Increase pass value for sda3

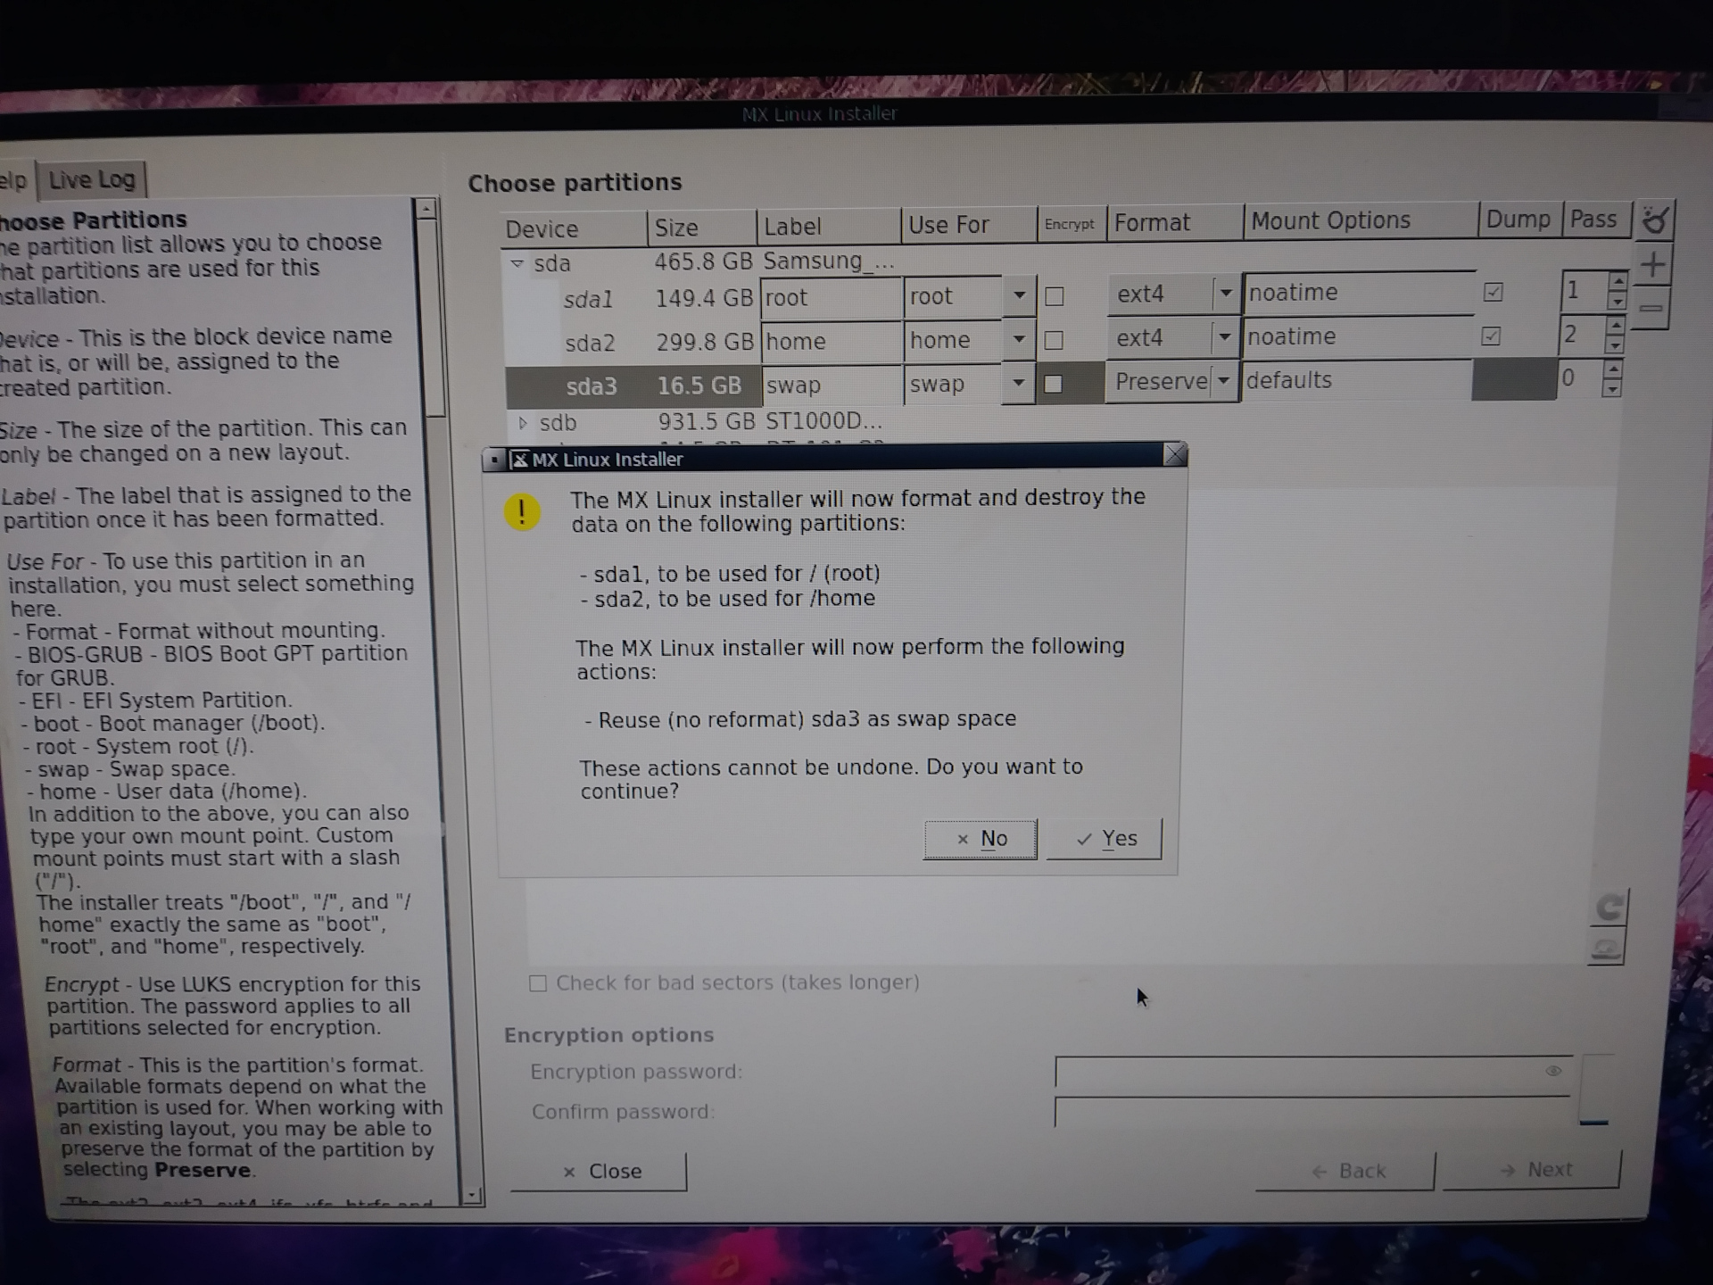click(x=1611, y=369)
